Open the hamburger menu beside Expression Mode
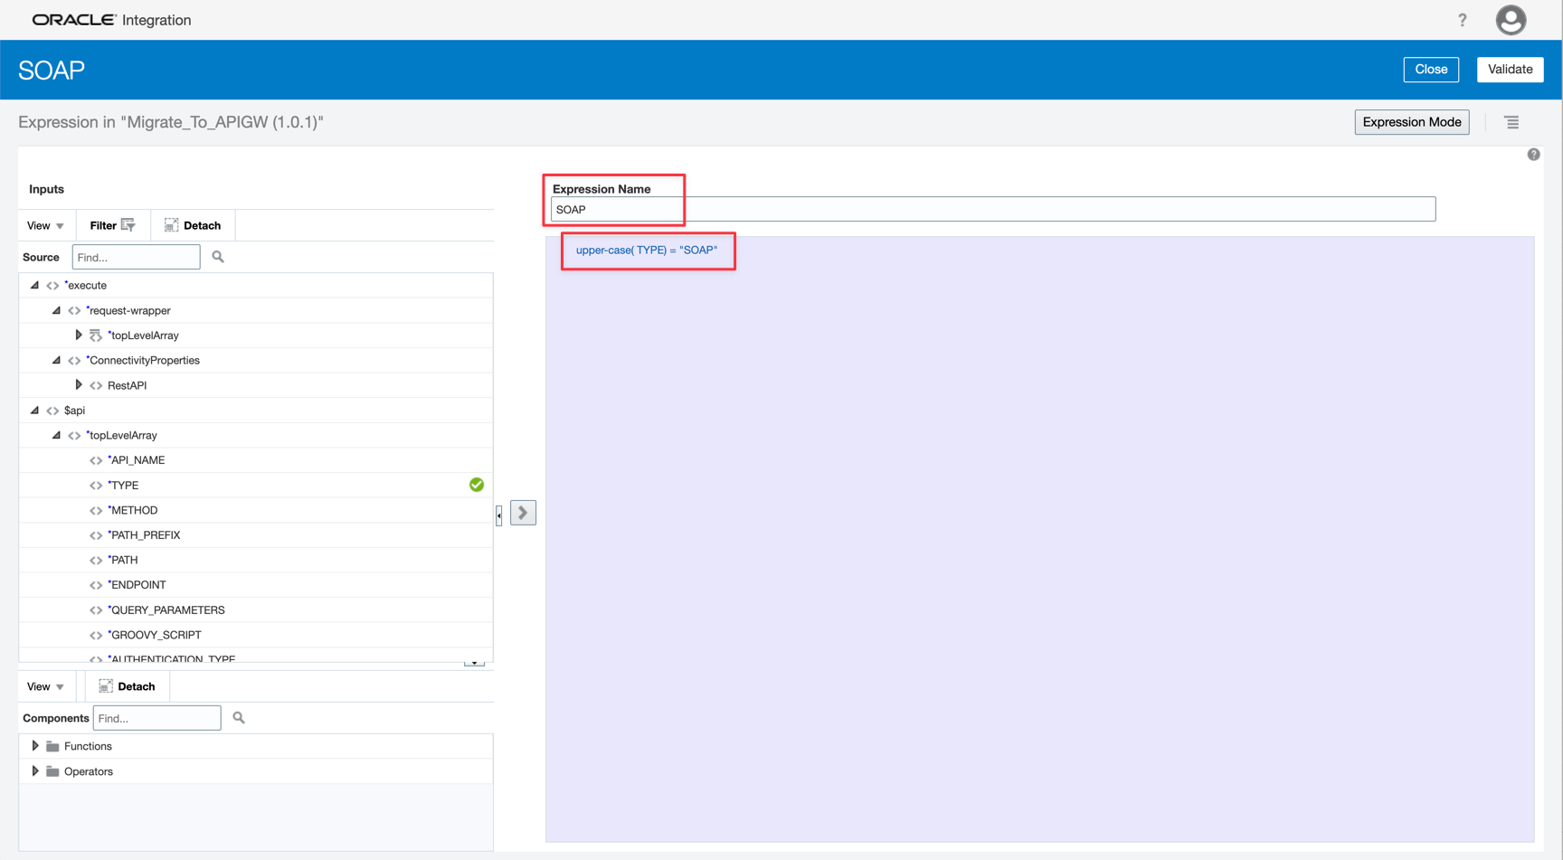This screenshot has height=860, width=1563. (x=1511, y=122)
